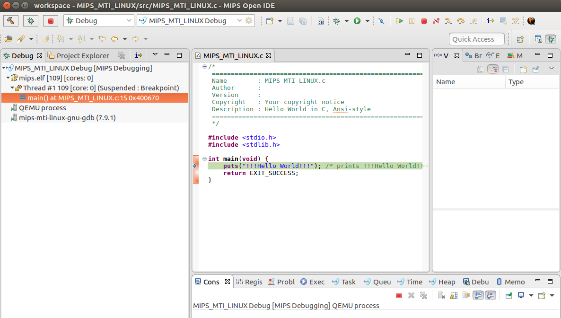Click the Use Step Filters icon
The width and height of the screenshot is (561, 318).
click(x=516, y=21)
